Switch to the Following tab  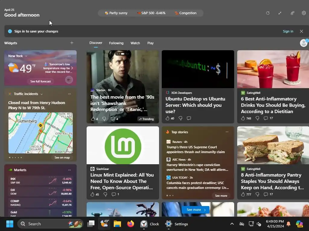tap(116, 43)
